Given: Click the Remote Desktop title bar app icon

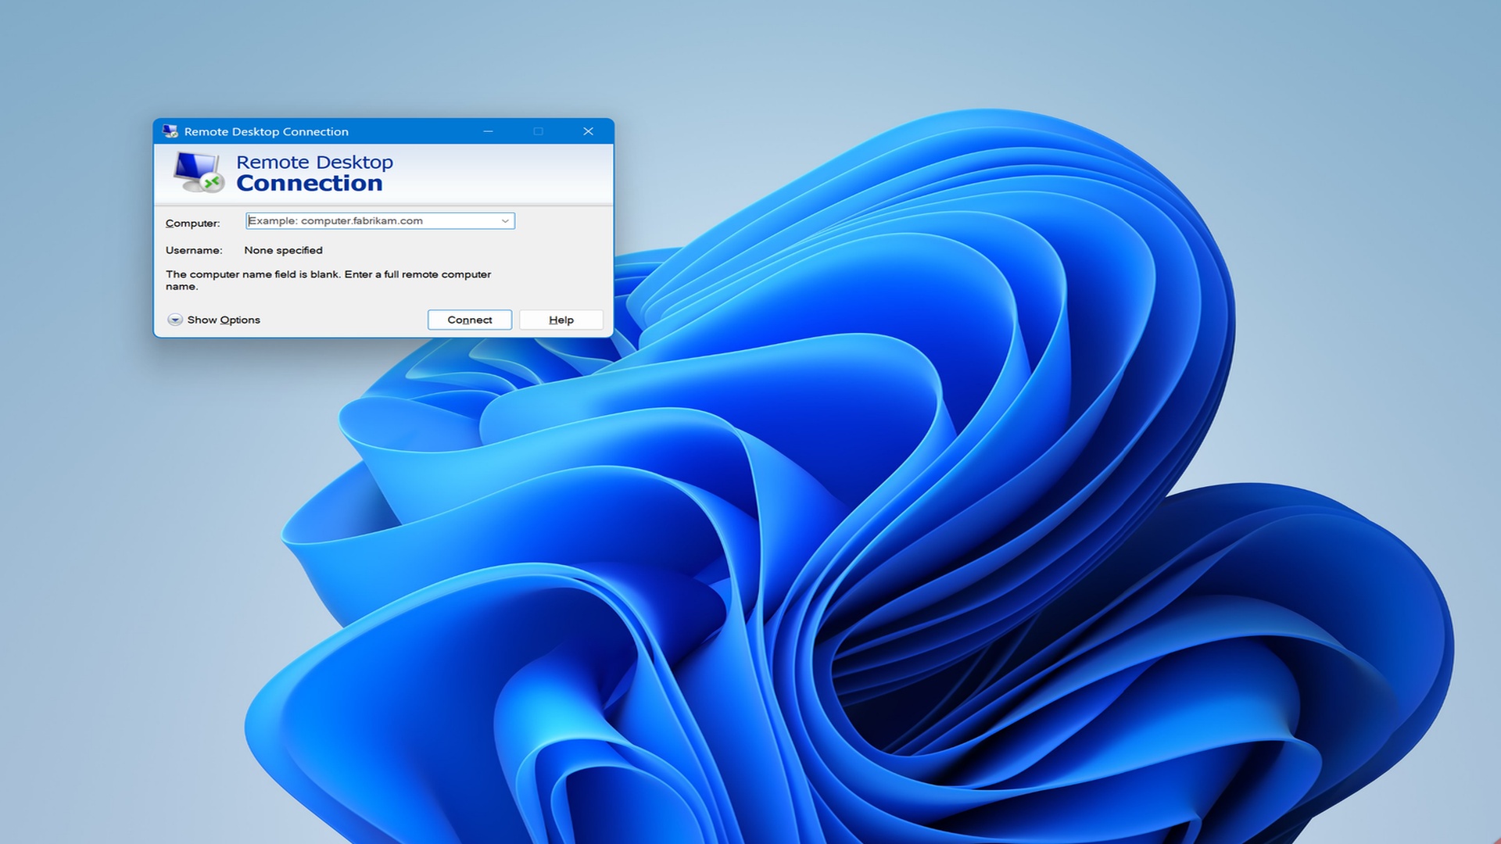Looking at the screenshot, I should tap(170, 131).
